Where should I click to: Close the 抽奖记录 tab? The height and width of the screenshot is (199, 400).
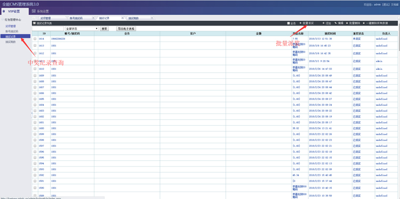123,18
